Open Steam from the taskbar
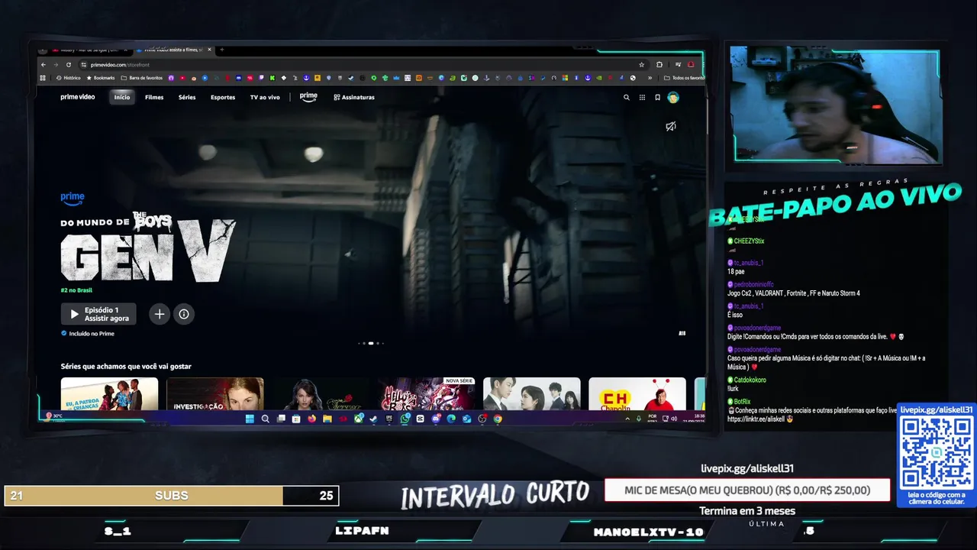Image resolution: width=977 pixels, height=550 pixels. pyautogui.click(x=373, y=419)
